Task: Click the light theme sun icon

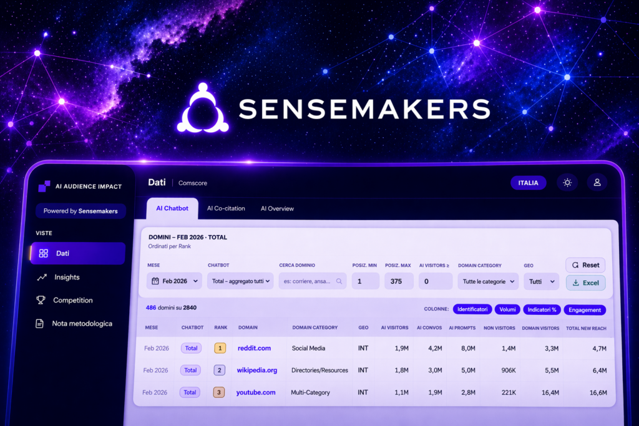Action: 567,183
